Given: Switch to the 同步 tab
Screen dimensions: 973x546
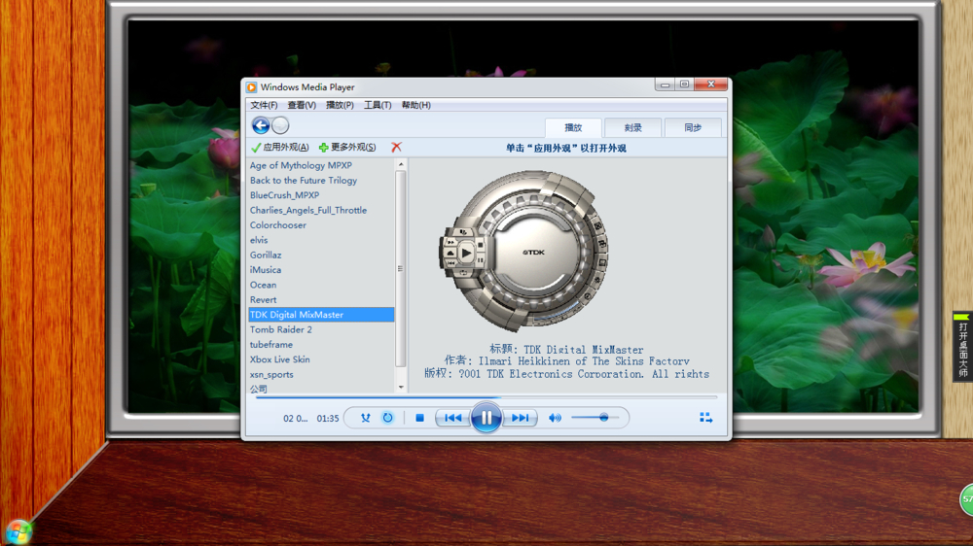Looking at the screenshot, I should click(x=693, y=127).
